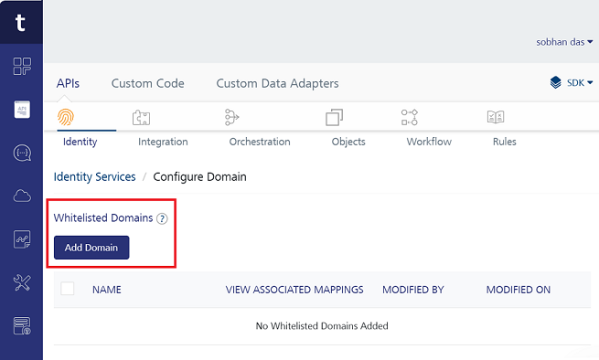Click the 't' logo in the sidebar
Screen dimensions: 599x360
[21, 22]
